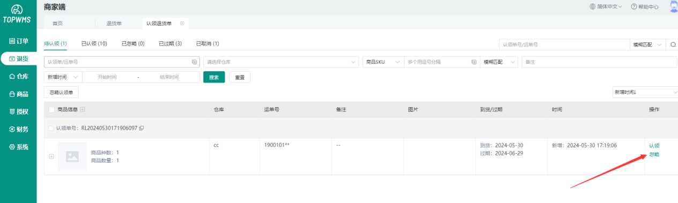
Task: Show the 已忽略 (0) list
Action: coord(133,43)
